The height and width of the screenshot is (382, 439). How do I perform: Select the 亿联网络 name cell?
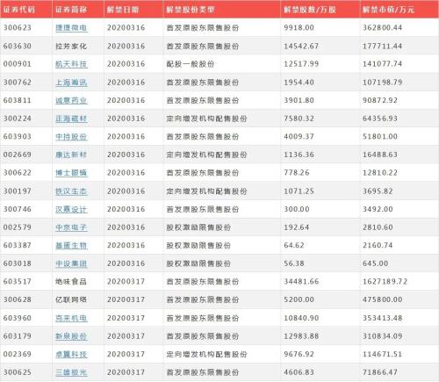71,299
